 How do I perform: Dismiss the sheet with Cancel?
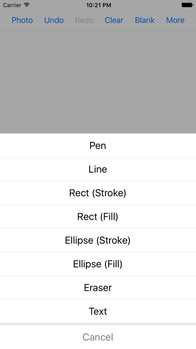pos(98,337)
